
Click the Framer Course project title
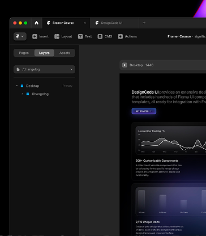tap(179, 36)
